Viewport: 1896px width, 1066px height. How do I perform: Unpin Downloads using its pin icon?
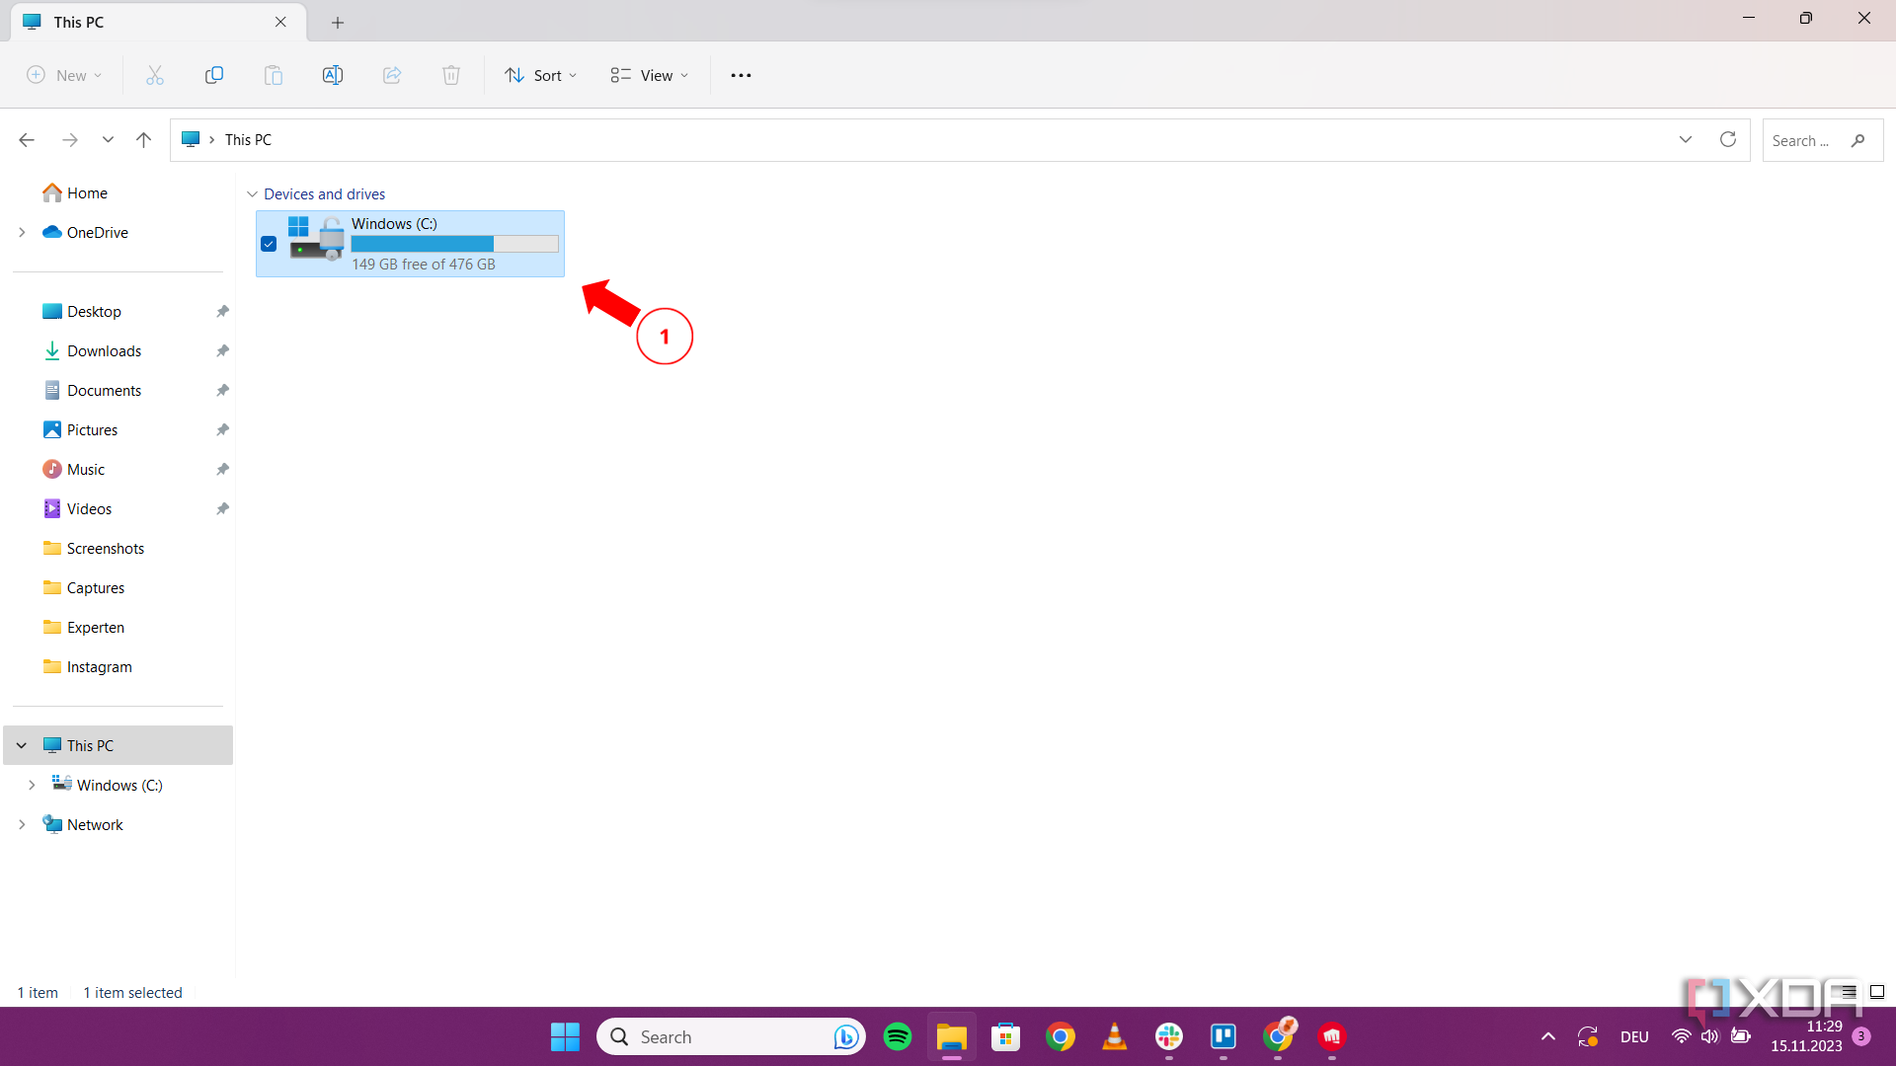222,350
